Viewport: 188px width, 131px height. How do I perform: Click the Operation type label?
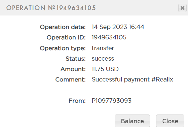(63, 48)
